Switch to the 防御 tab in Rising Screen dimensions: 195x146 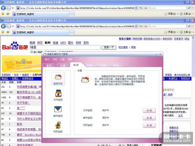(89, 65)
